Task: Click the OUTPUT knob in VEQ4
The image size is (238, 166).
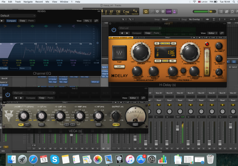Action: point(116,116)
